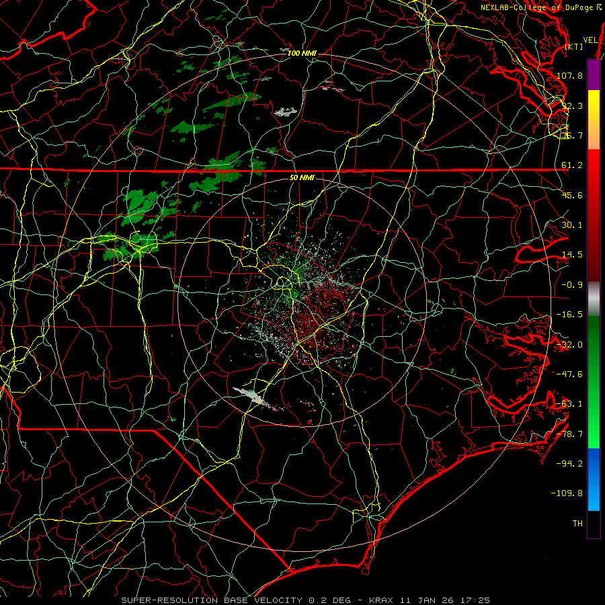The image size is (605, 605).
Task: Click the -47.6 velocity scale value
Action: pyautogui.click(x=569, y=374)
